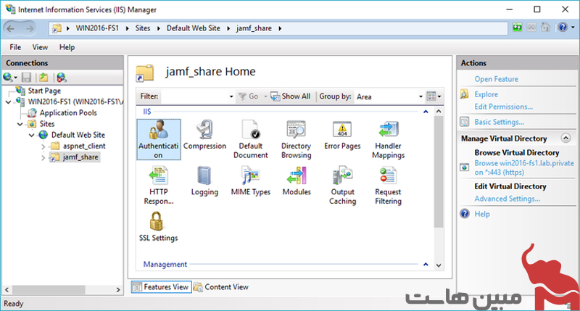
Task: Open the Filter combo box dropdown arrow
Action: coord(231,96)
